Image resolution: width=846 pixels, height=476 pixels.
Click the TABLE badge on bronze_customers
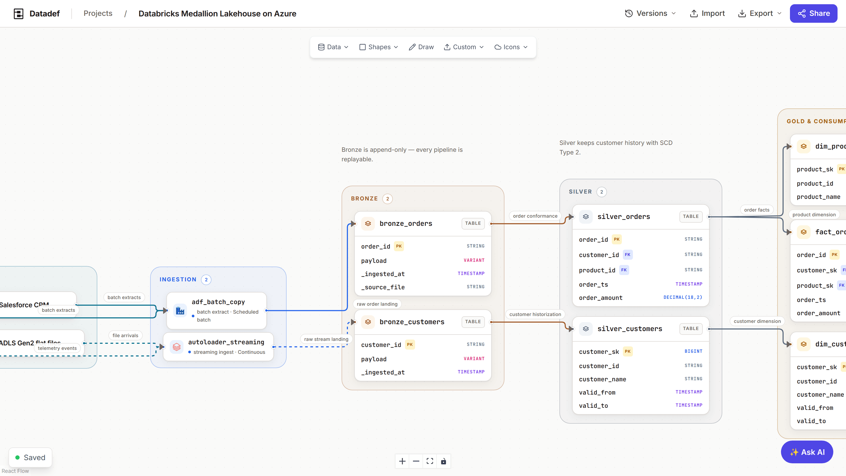tap(473, 322)
